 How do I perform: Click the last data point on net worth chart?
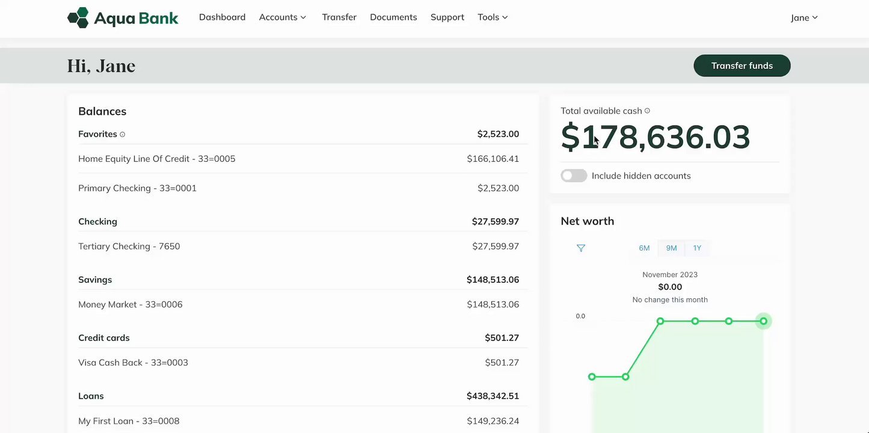pyautogui.click(x=763, y=321)
